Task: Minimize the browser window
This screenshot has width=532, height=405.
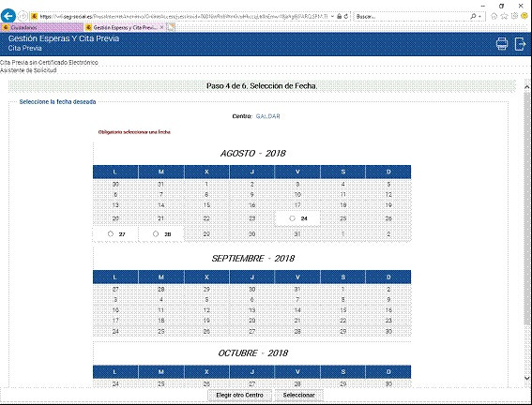Action: pos(482,6)
